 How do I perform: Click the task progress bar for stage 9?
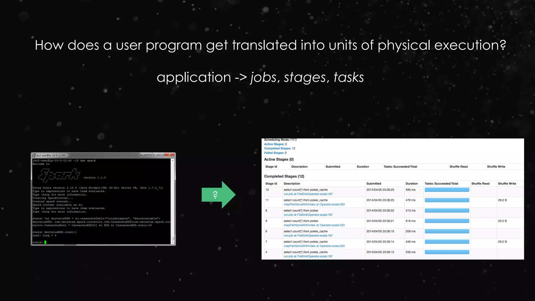pyautogui.click(x=447, y=221)
